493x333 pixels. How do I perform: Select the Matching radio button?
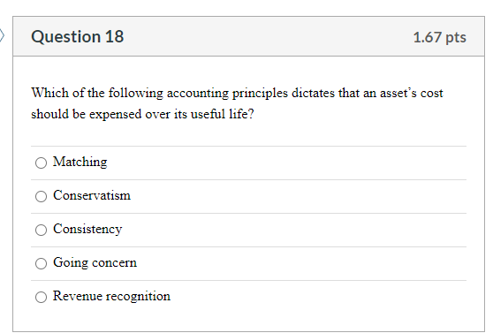41,163
